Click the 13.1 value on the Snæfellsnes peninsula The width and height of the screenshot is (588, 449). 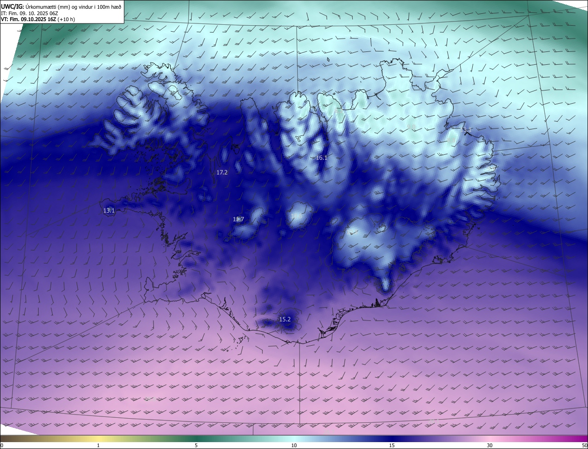coord(109,211)
